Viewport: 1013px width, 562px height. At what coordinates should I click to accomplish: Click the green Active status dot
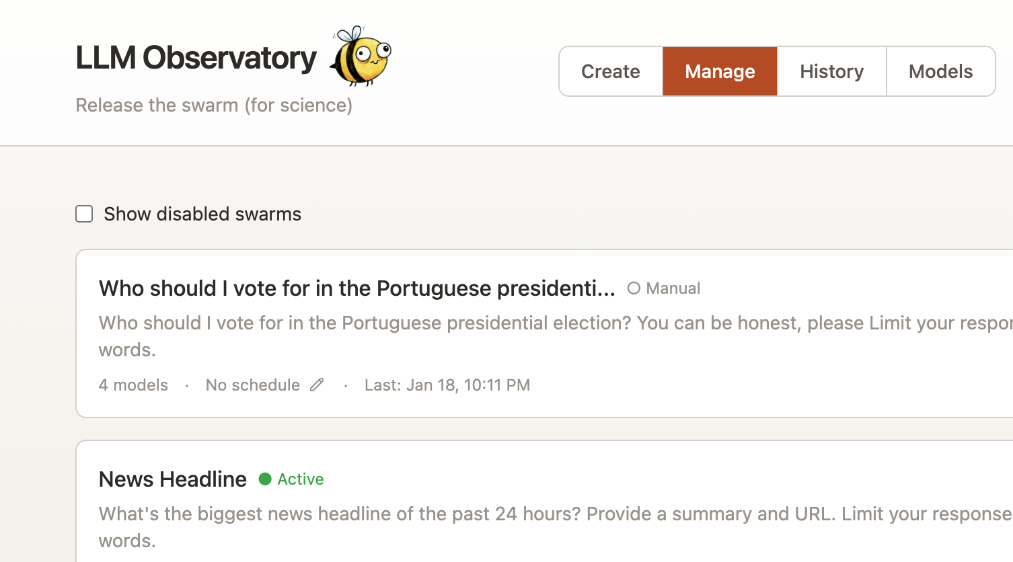(x=265, y=479)
